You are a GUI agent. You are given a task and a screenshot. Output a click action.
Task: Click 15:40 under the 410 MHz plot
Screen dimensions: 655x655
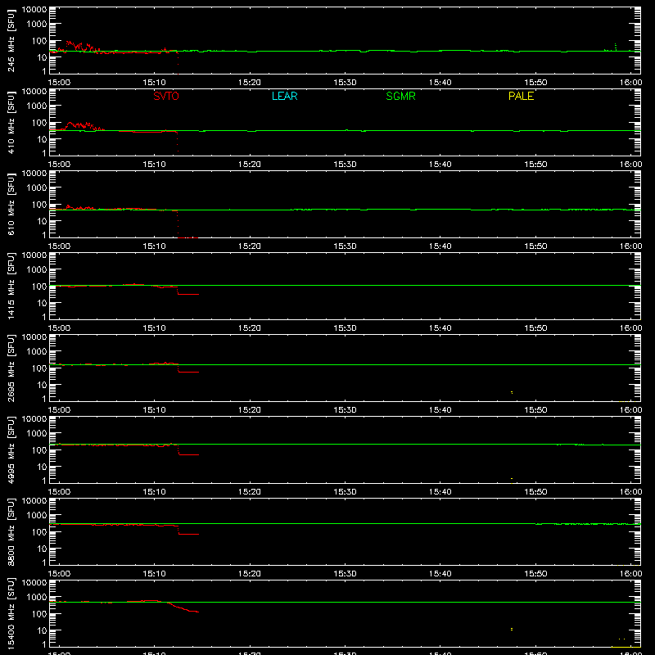[440, 165]
